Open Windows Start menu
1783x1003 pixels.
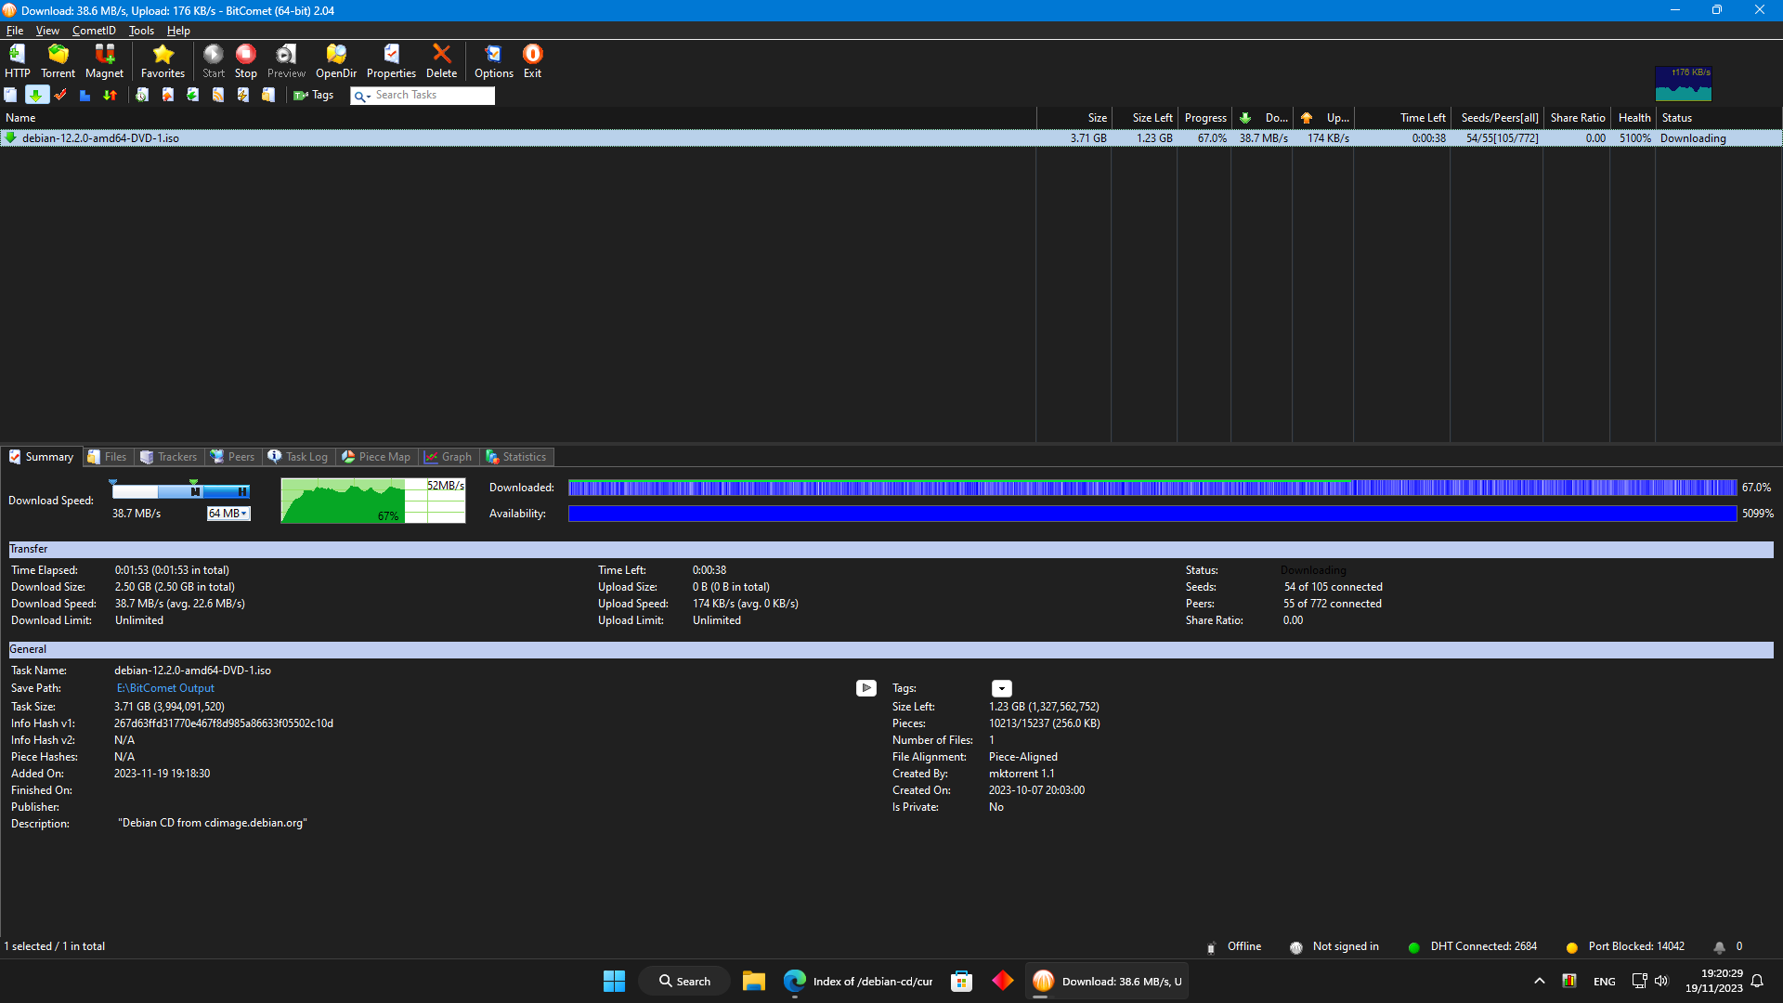coord(614,981)
